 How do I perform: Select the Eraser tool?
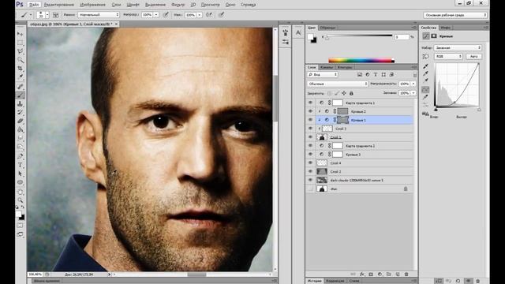click(x=21, y=121)
